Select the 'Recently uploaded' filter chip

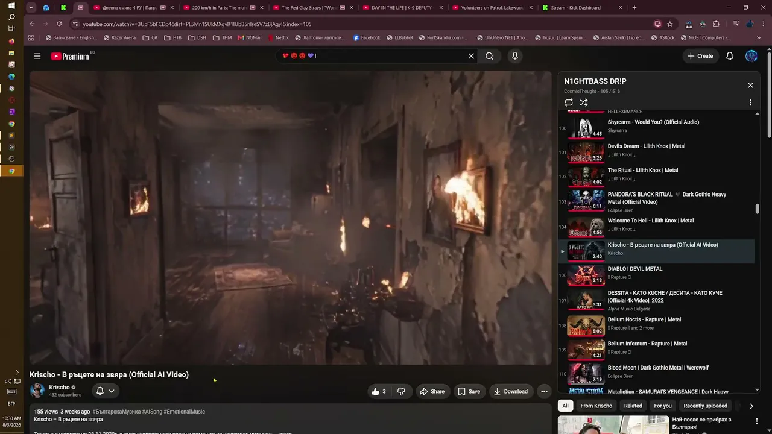click(705, 406)
